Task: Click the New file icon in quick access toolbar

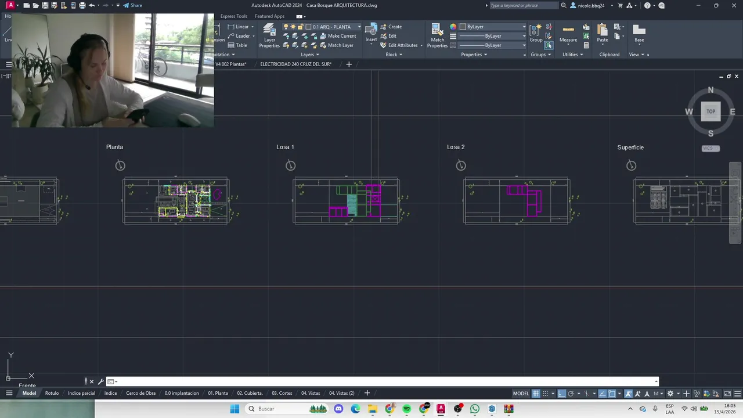Action: 27,5
